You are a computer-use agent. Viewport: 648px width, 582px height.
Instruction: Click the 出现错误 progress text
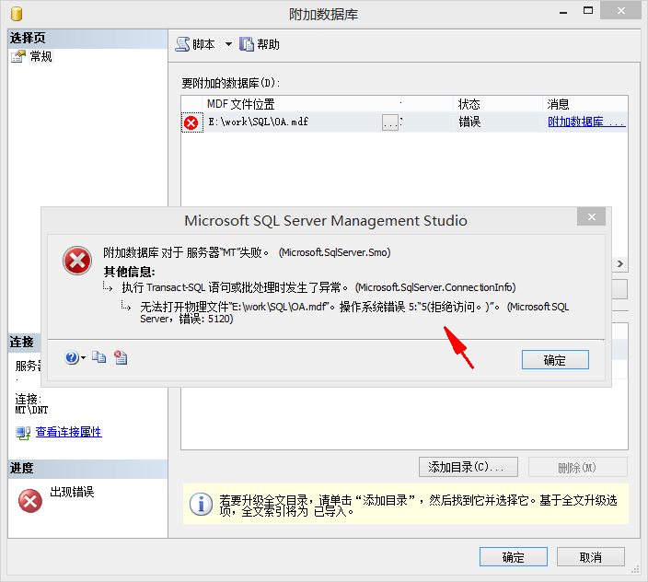(72, 492)
